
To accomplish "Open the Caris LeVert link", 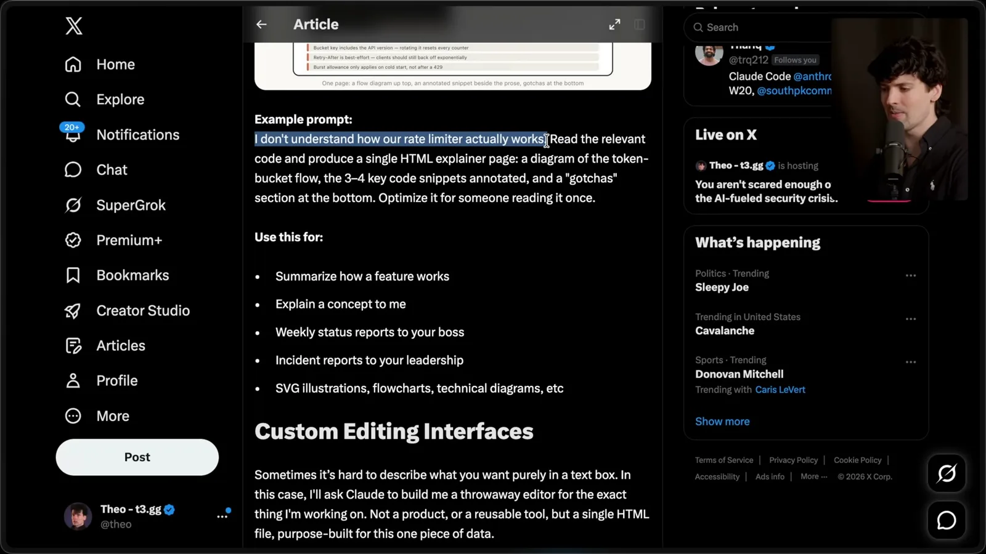I will point(780,390).
